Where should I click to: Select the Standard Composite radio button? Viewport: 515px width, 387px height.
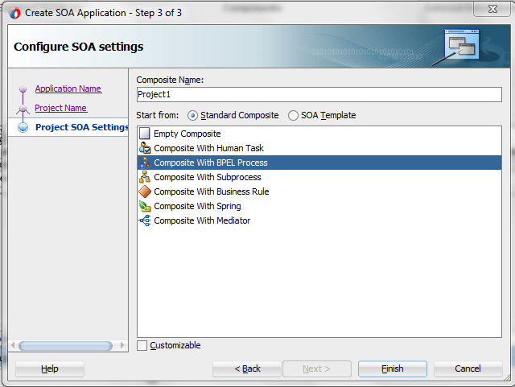pos(192,116)
